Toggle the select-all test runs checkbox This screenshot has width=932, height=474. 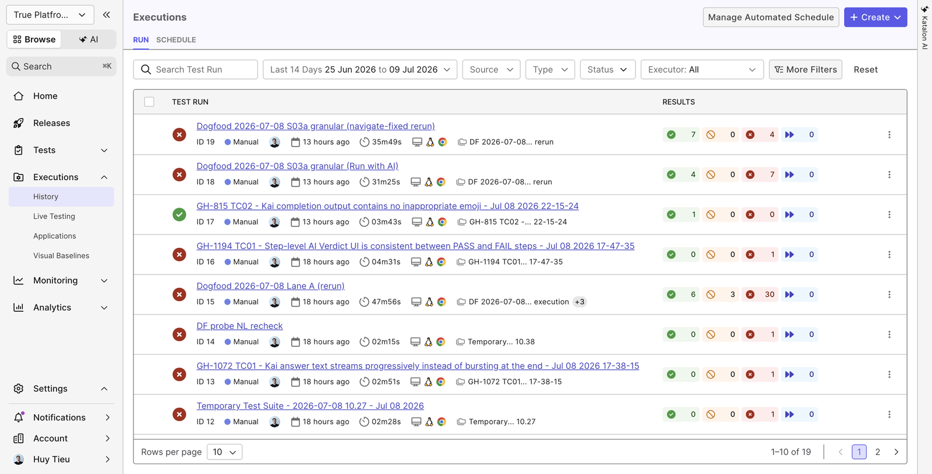coord(149,102)
